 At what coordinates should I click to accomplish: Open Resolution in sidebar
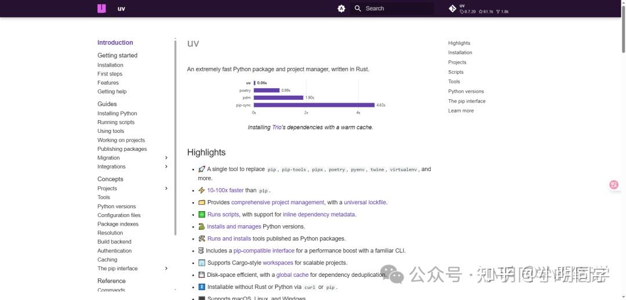click(x=110, y=233)
